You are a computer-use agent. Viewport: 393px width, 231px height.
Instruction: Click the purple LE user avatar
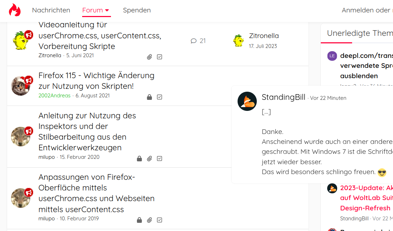tap(332, 56)
